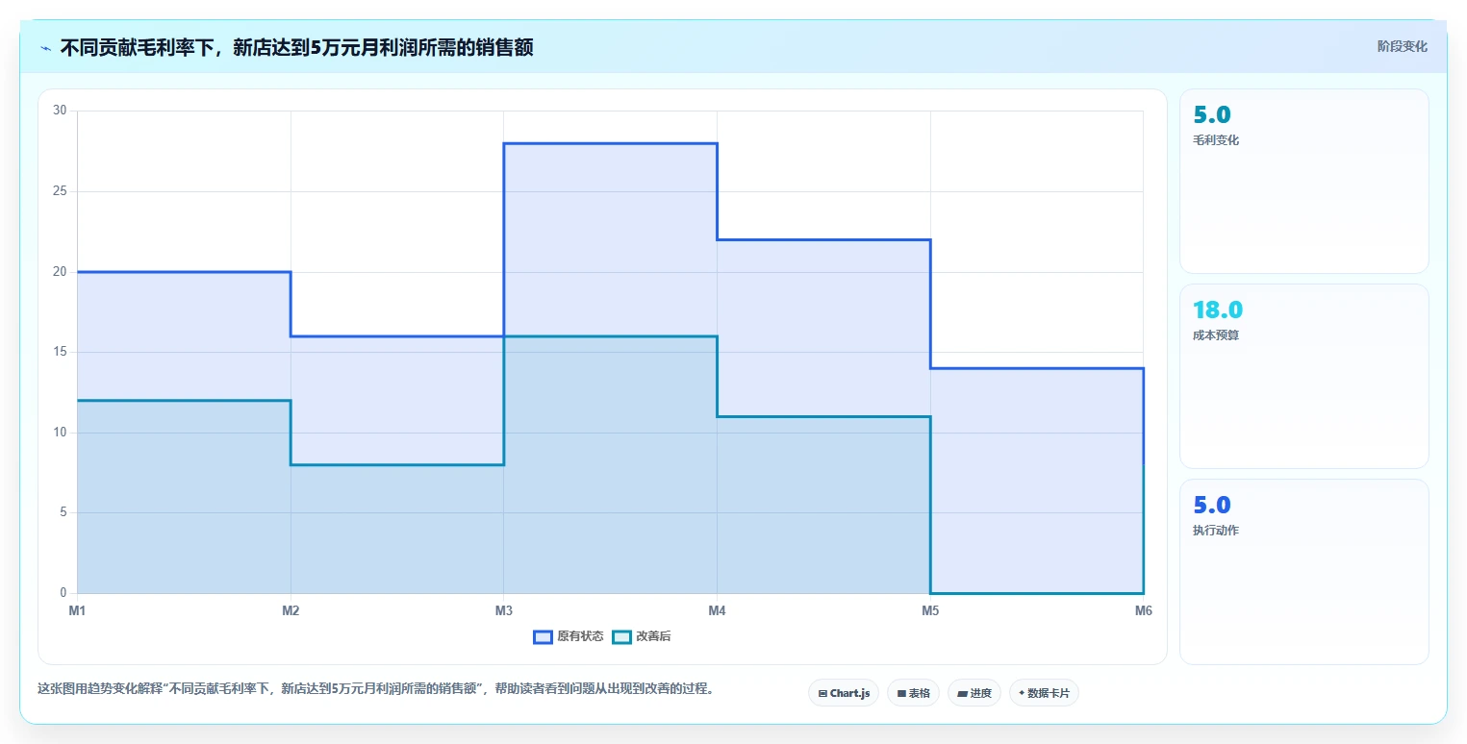Click the 25 y-axis tick label
The image size is (1467, 744).
tap(60, 191)
